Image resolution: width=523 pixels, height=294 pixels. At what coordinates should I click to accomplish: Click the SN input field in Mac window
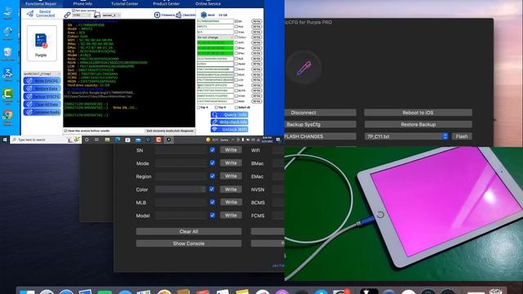click(181, 150)
